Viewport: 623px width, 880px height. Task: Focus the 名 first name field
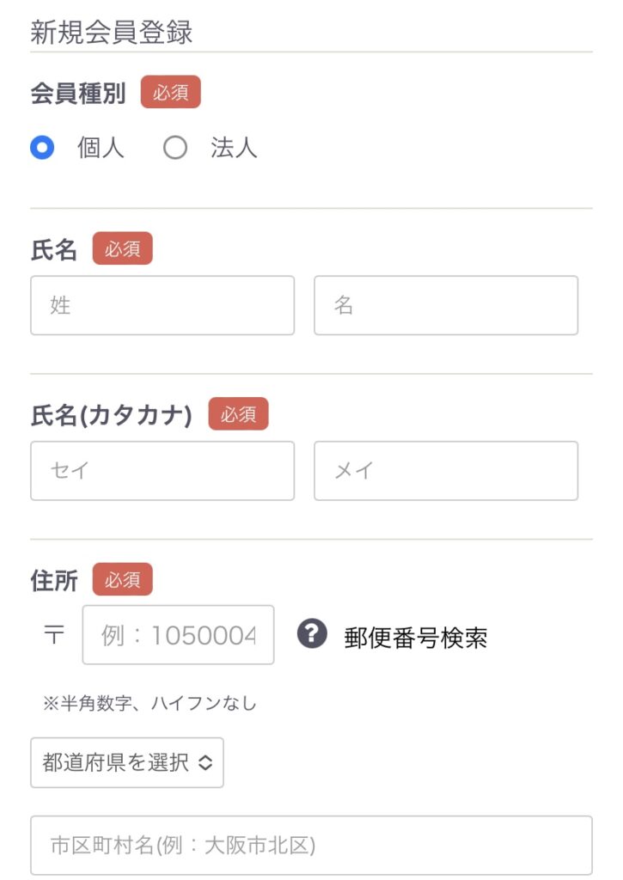tap(446, 305)
